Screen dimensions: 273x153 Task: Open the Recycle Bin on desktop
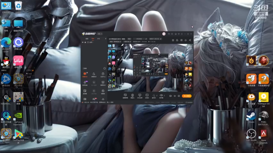18,7
